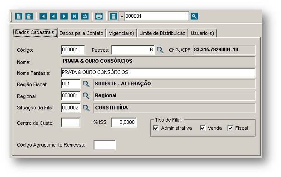The image size is (281, 177).
Task: Click the Nome Fantasia input field
Action: [x=158, y=73]
